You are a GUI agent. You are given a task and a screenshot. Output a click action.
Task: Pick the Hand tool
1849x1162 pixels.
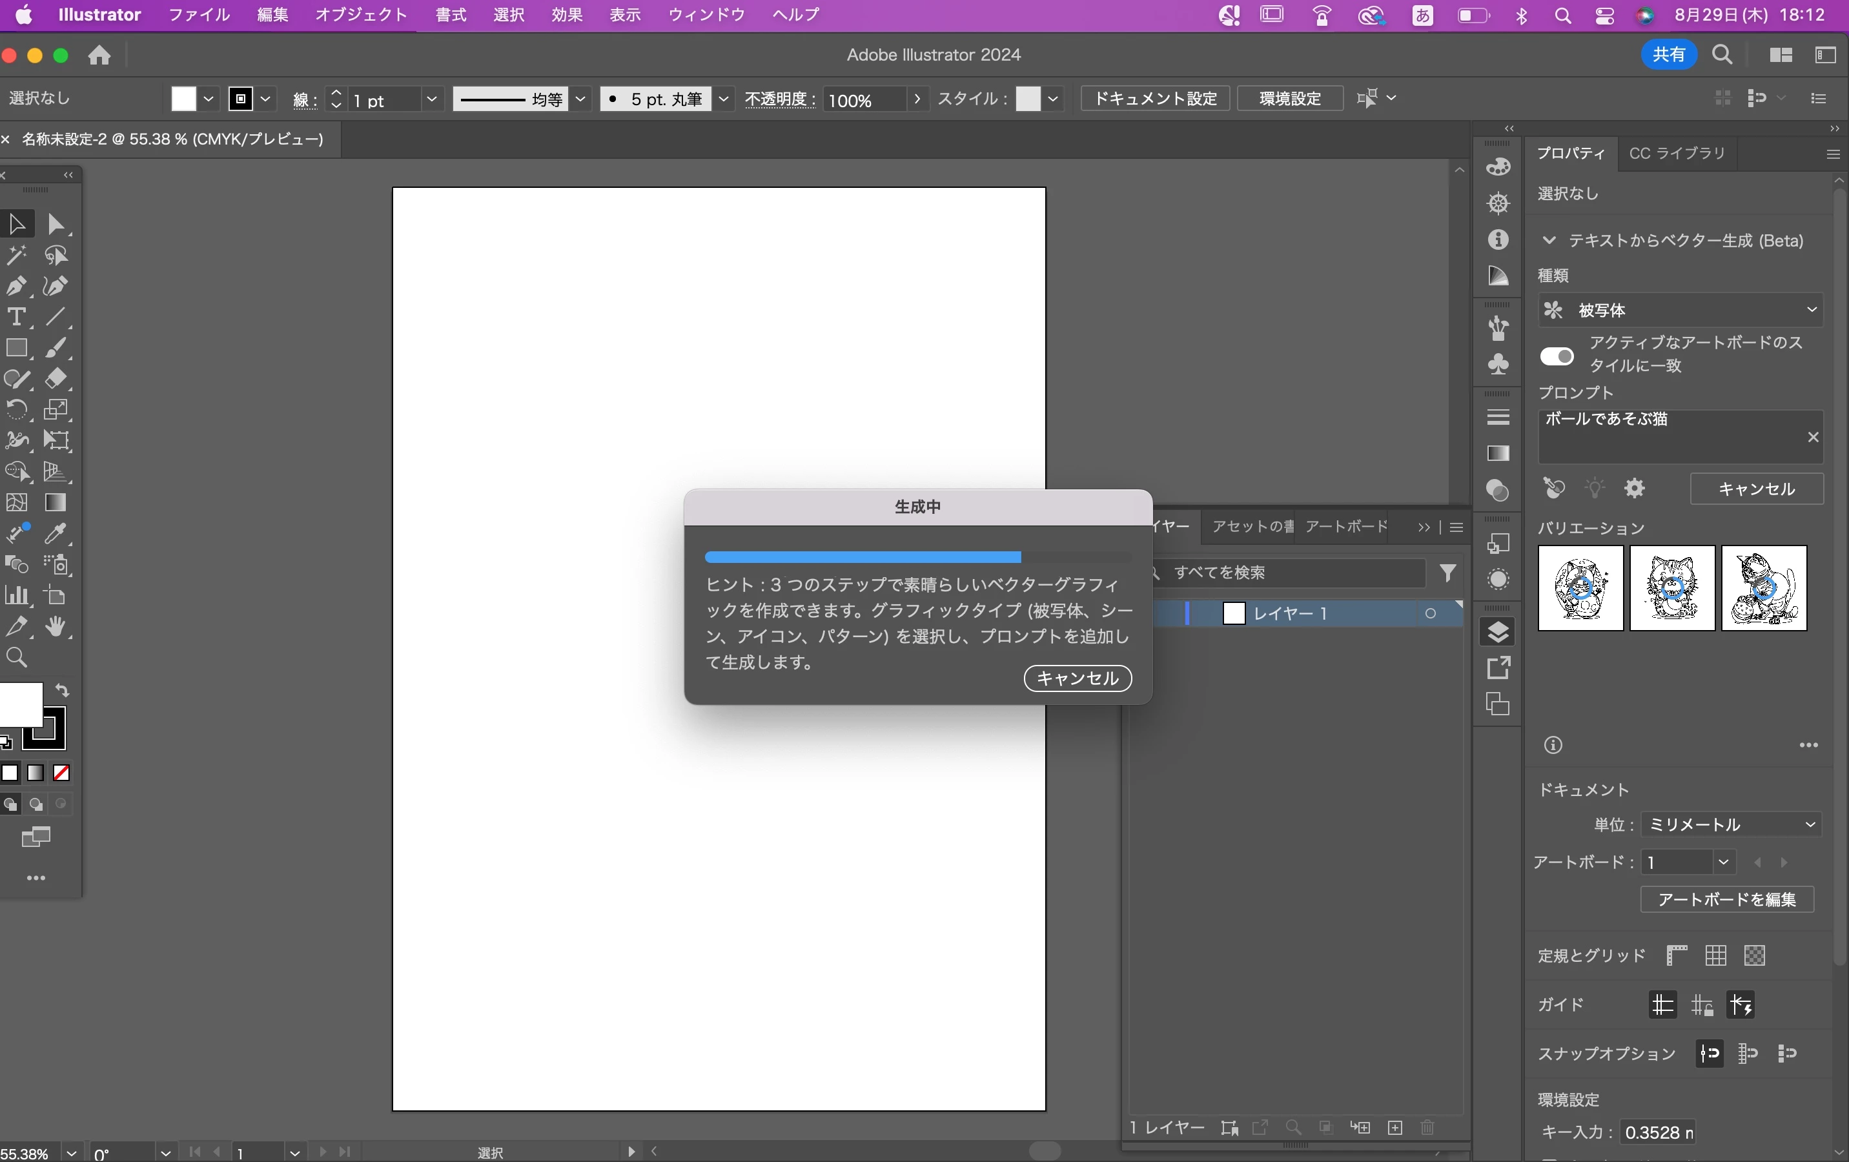click(56, 627)
